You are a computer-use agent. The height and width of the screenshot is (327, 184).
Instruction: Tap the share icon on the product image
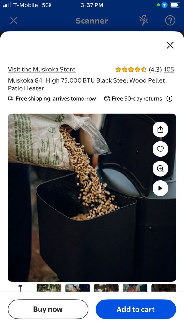tap(160, 130)
